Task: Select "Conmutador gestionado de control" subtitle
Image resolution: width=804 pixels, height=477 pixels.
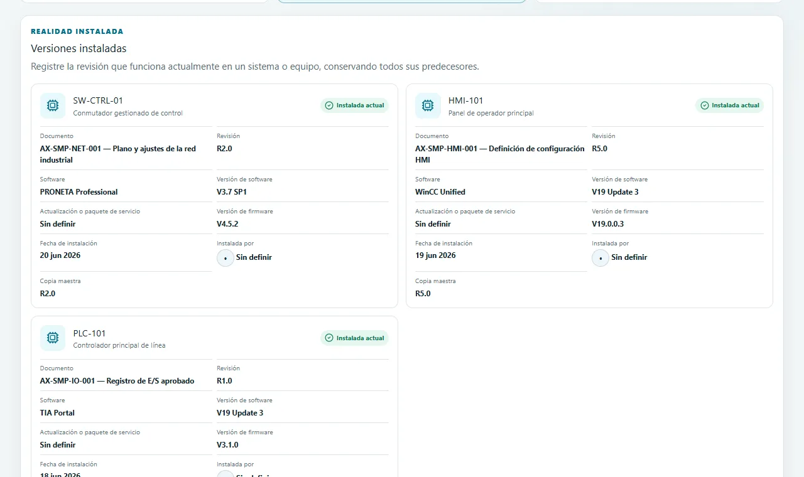Action: click(128, 114)
